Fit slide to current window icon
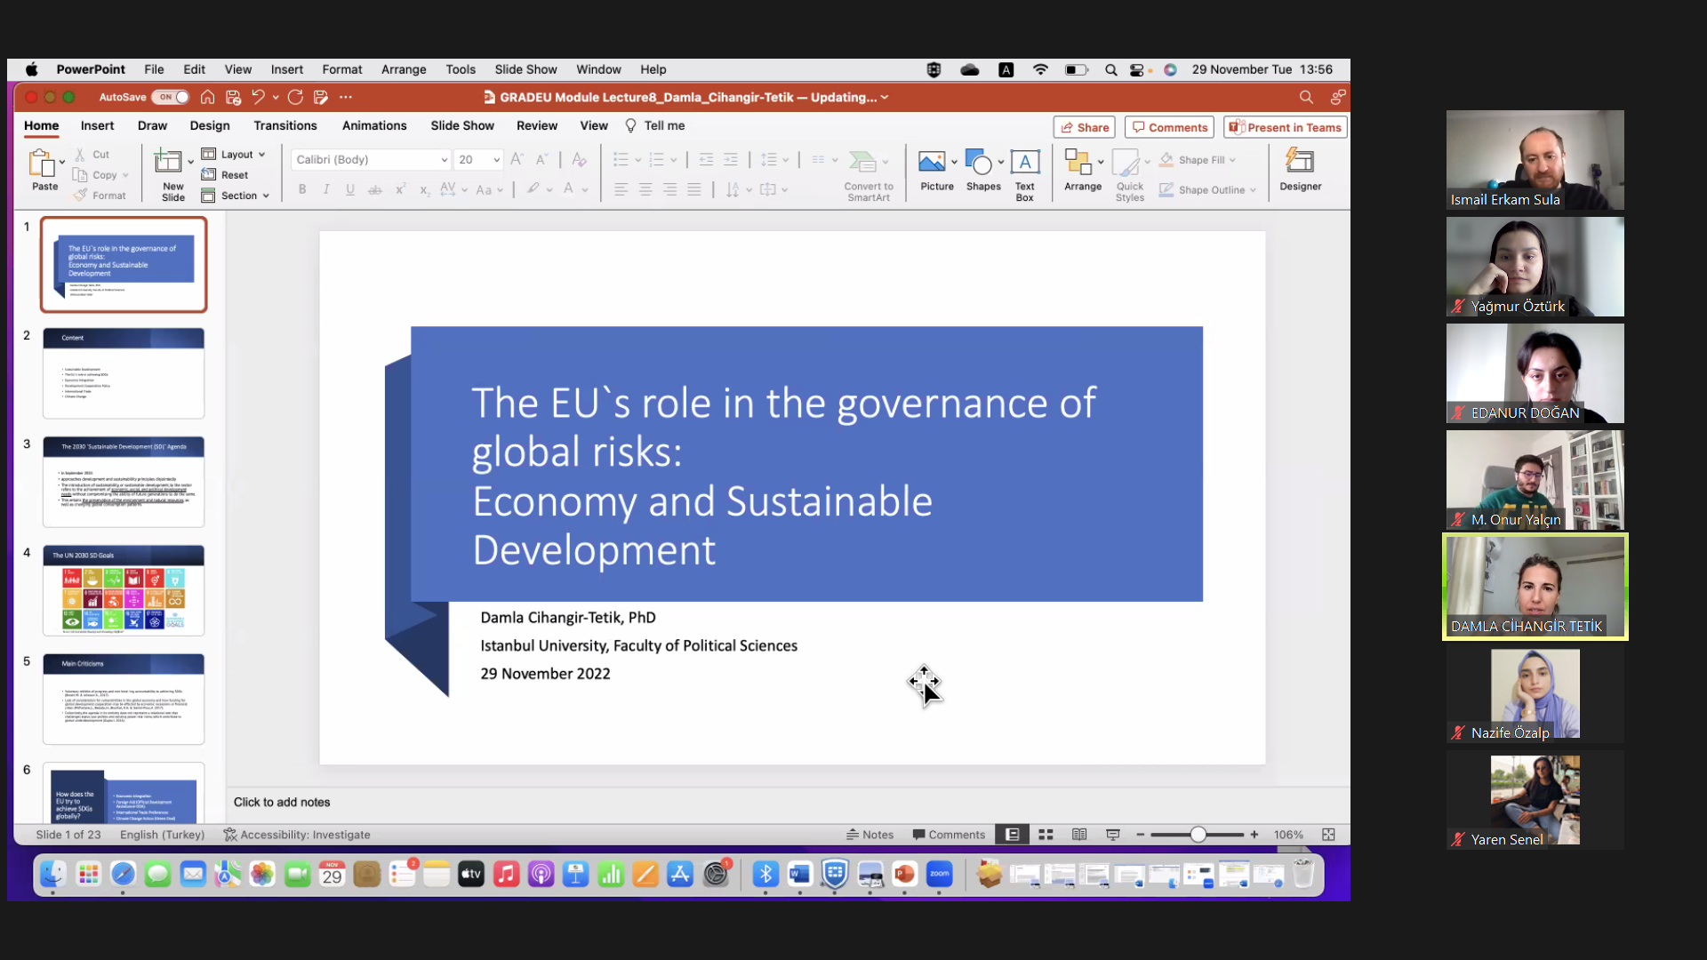Viewport: 1707px width, 960px height. 1328,835
